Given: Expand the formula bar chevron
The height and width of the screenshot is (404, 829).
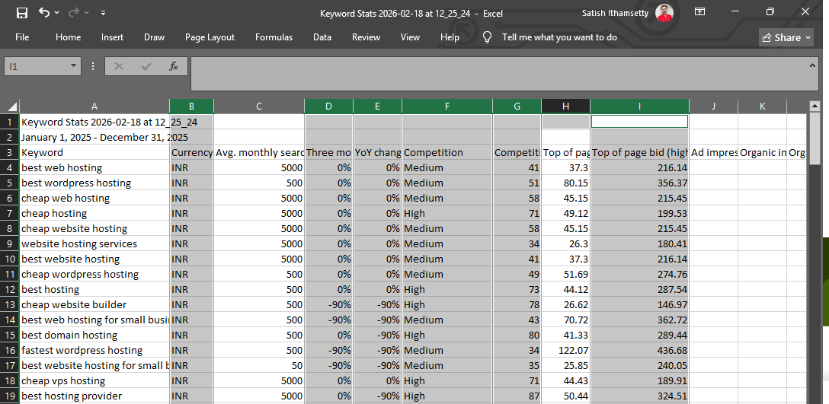Looking at the screenshot, I should point(812,65).
